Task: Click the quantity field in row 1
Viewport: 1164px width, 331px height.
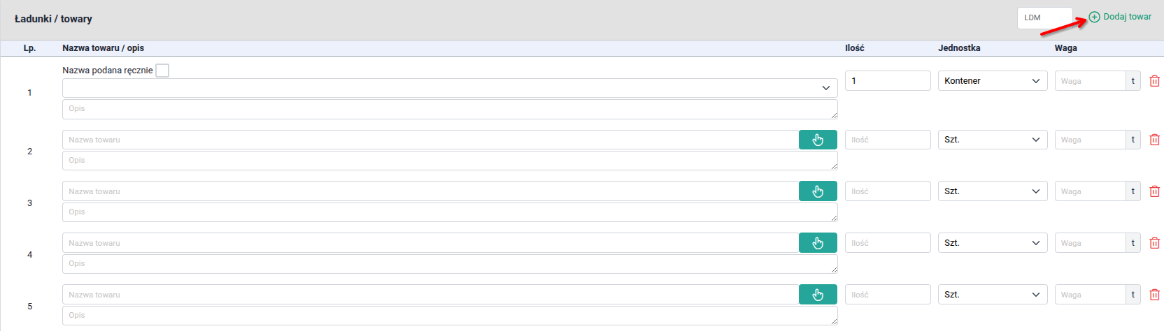Action: point(887,81)
